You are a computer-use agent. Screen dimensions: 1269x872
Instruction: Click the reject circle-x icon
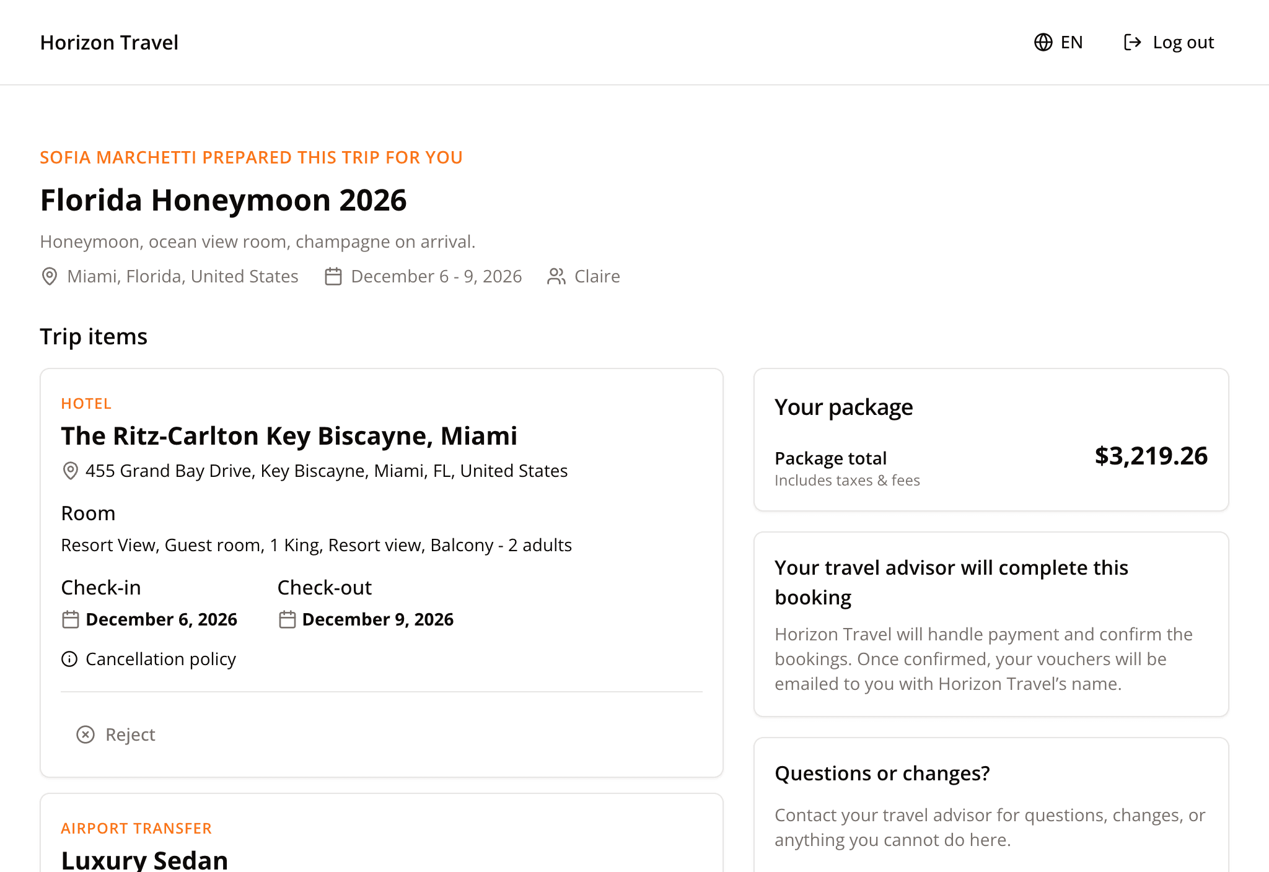pyautogui.click(x=86, y=735)
